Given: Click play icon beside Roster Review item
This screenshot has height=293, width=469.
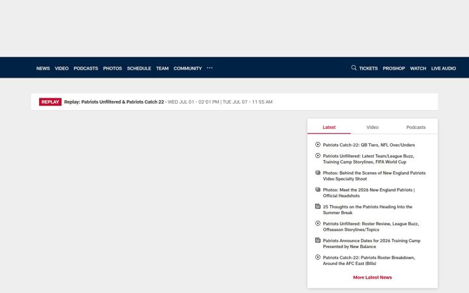Looking at the screenshot, I should [318, 223].
